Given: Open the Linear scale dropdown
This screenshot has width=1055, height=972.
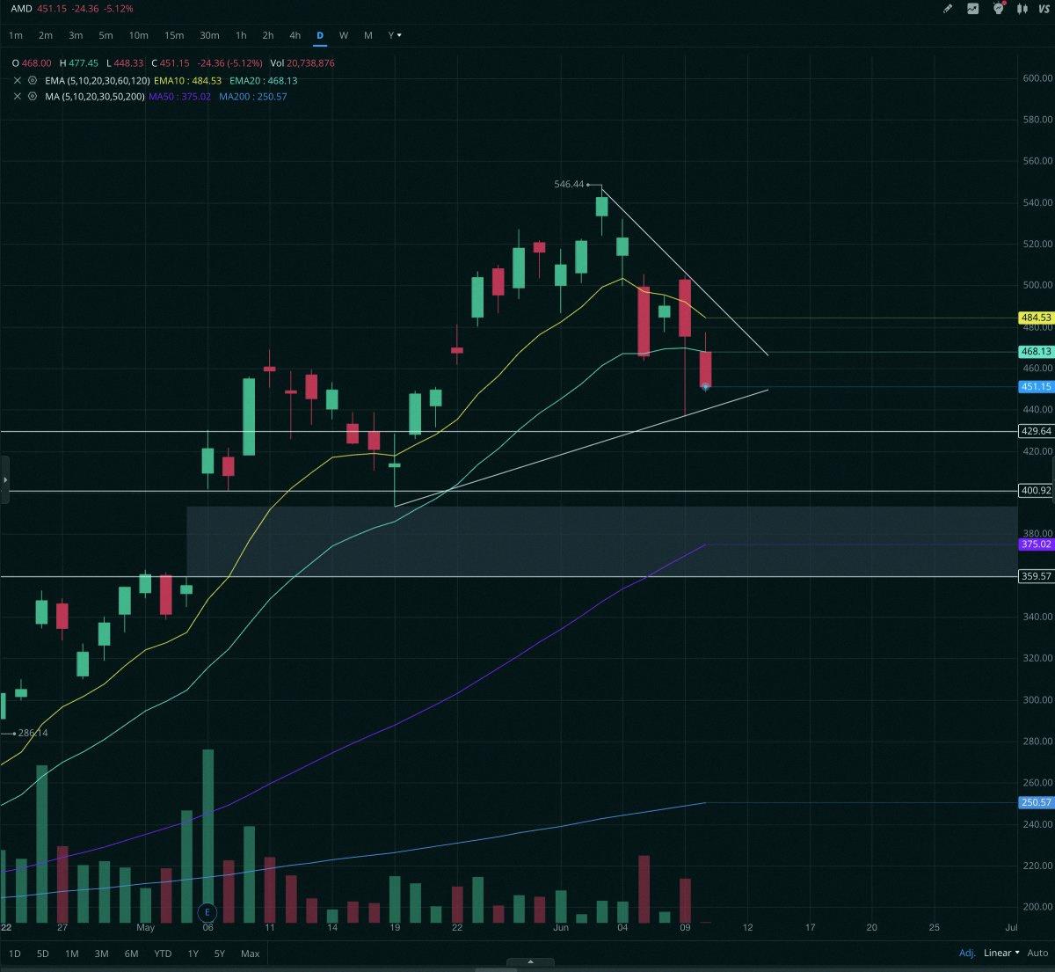Looking at the screenshot, I should point(1001,953).
